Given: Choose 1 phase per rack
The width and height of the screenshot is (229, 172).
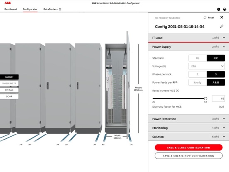Looking at the screenshot, I should click(197, 74).
